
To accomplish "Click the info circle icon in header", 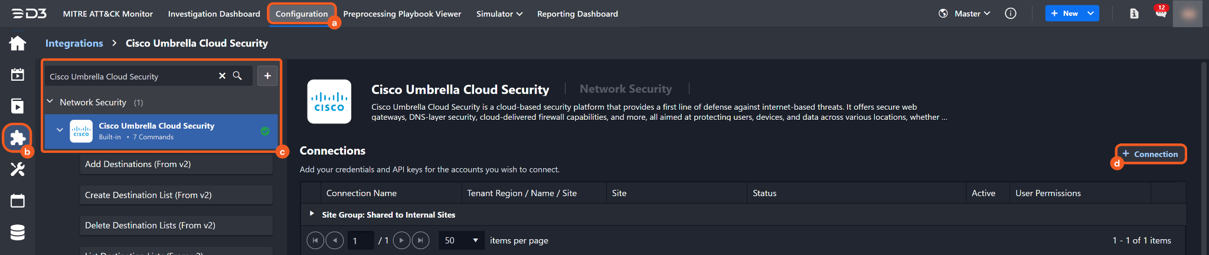I will [x=1011, y=14].
